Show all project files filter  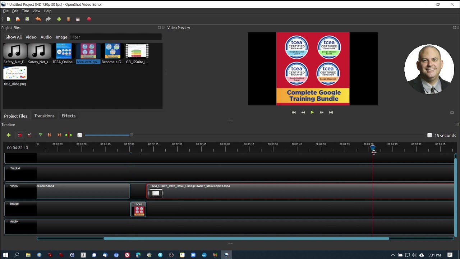pos(13,37)
